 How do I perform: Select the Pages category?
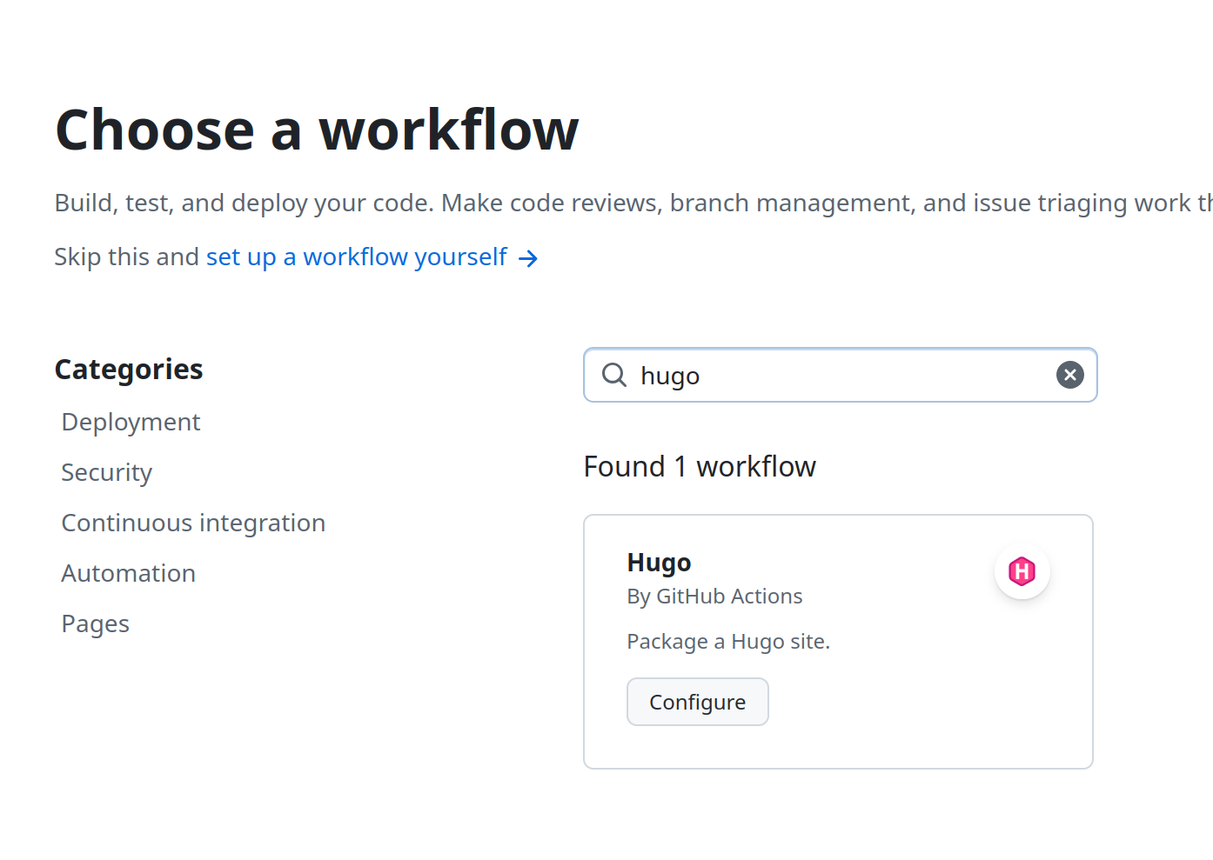[95, 623]
